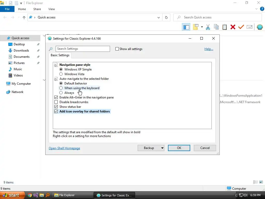Click the Windows XP start button
265x199 pixels.
click(x=12, y=195)
